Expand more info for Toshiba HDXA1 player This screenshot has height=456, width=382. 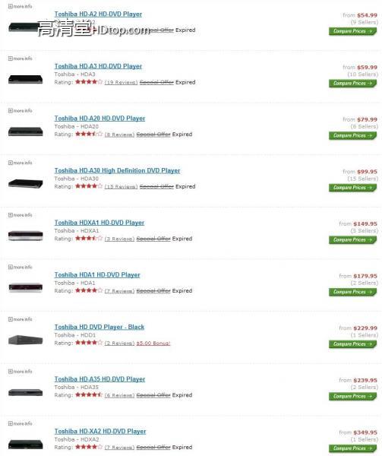tap(20, 215)
